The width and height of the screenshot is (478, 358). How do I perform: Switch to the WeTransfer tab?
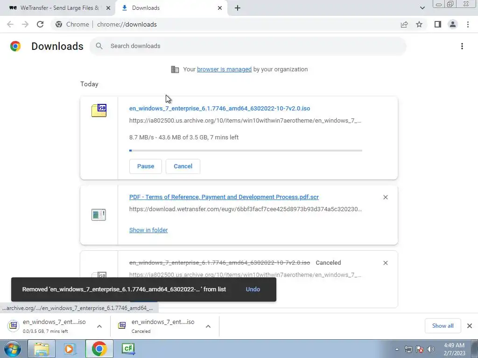(57, 8)
